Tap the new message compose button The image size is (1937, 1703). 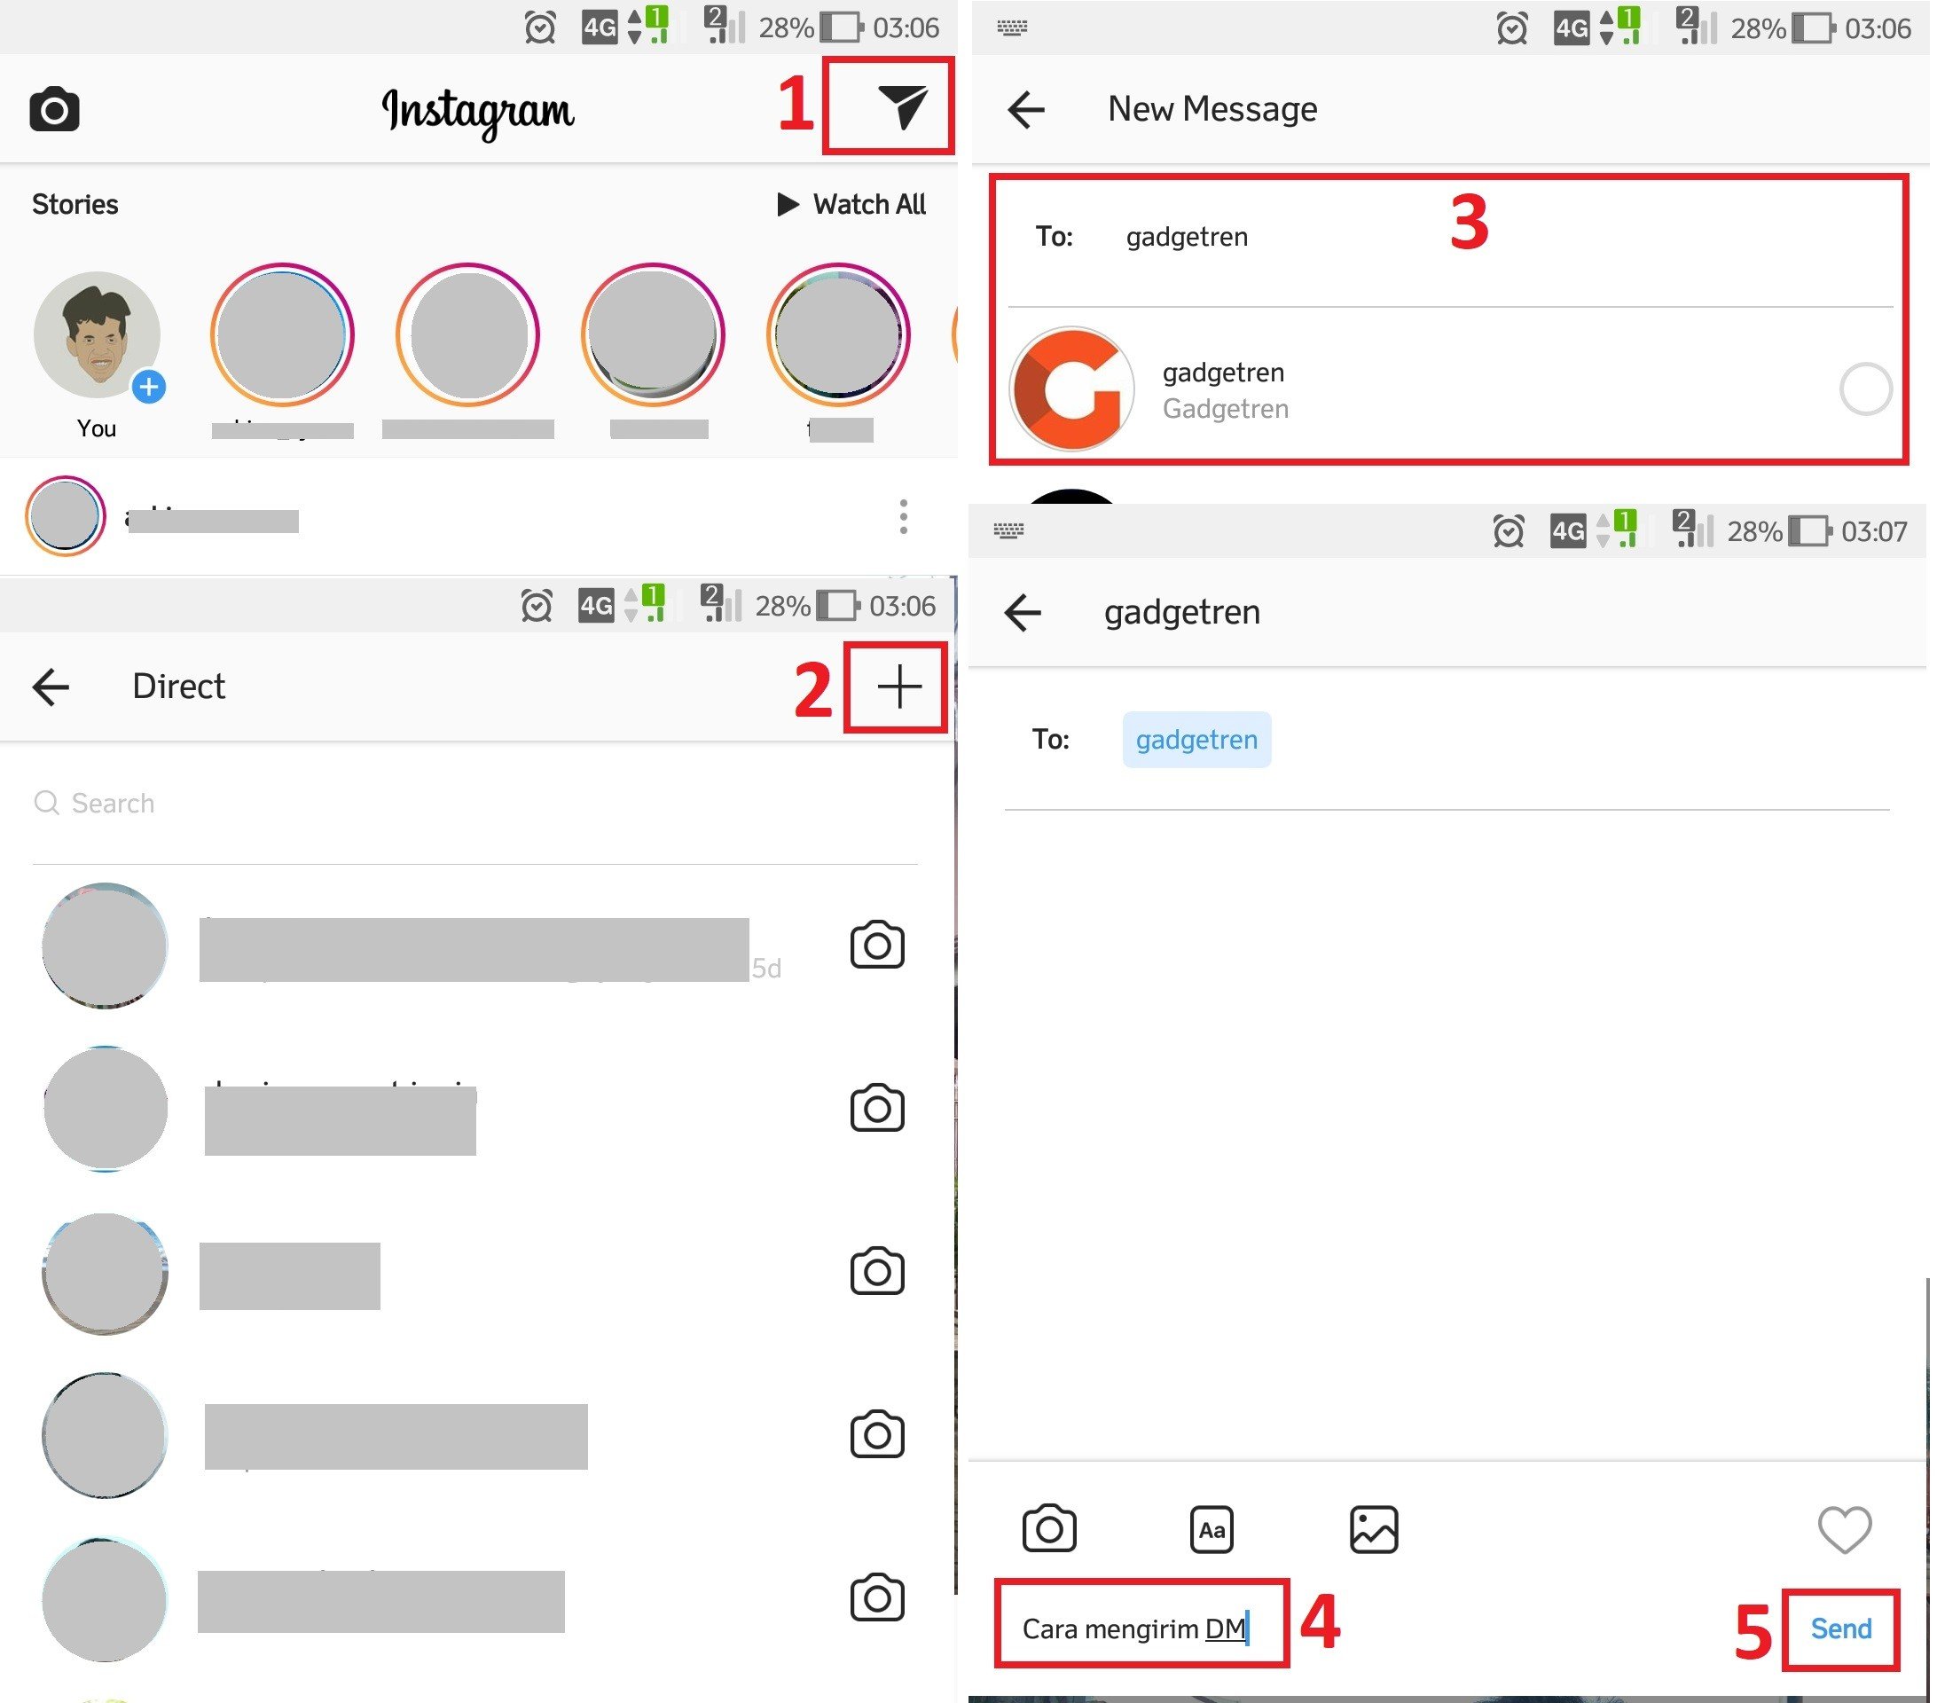point(898,687)
